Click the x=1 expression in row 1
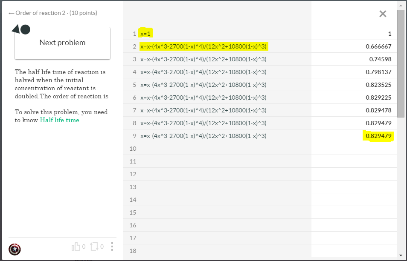This screenshot has width=407, height=261. click(145, 34)
